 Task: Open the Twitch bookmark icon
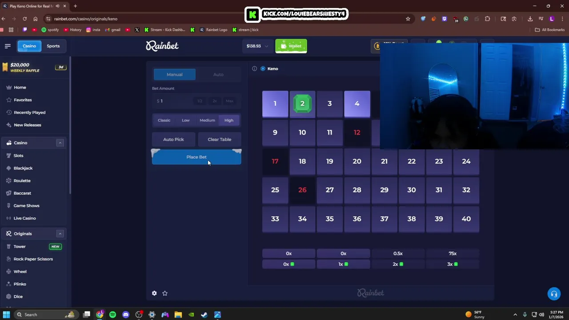[x=25, y=30]
